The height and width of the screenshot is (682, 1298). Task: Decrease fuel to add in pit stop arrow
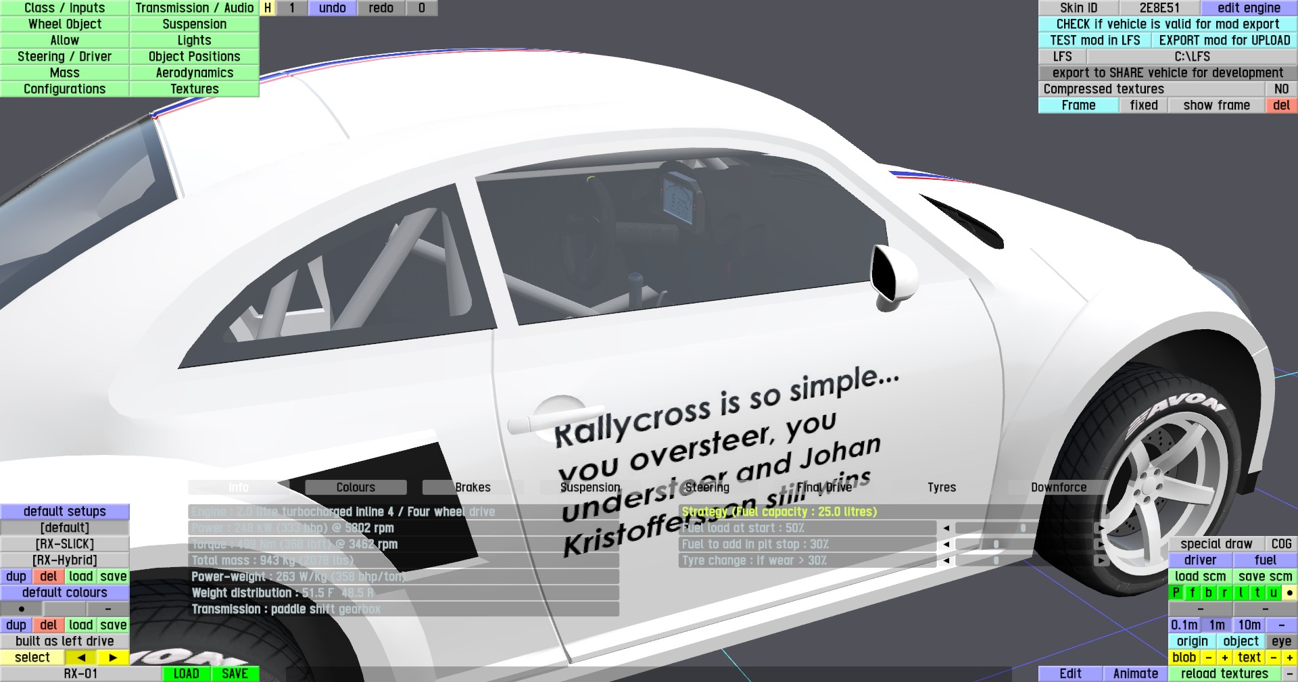(946, 544)
